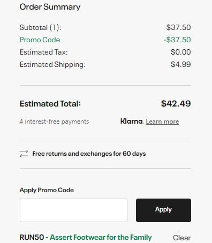The width and height of the screenshot is (212, 243).
Task: Click the $42.49 total amount
Action: click(x=176, y=104)
